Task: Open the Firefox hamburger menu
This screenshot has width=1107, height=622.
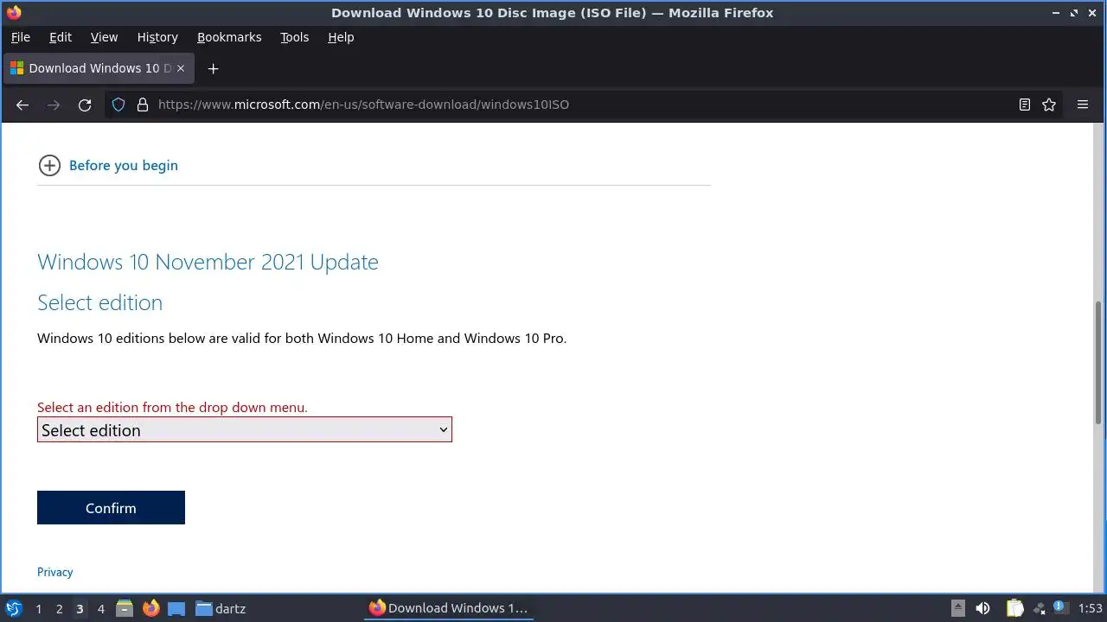Action: [x=1083, y=105]
